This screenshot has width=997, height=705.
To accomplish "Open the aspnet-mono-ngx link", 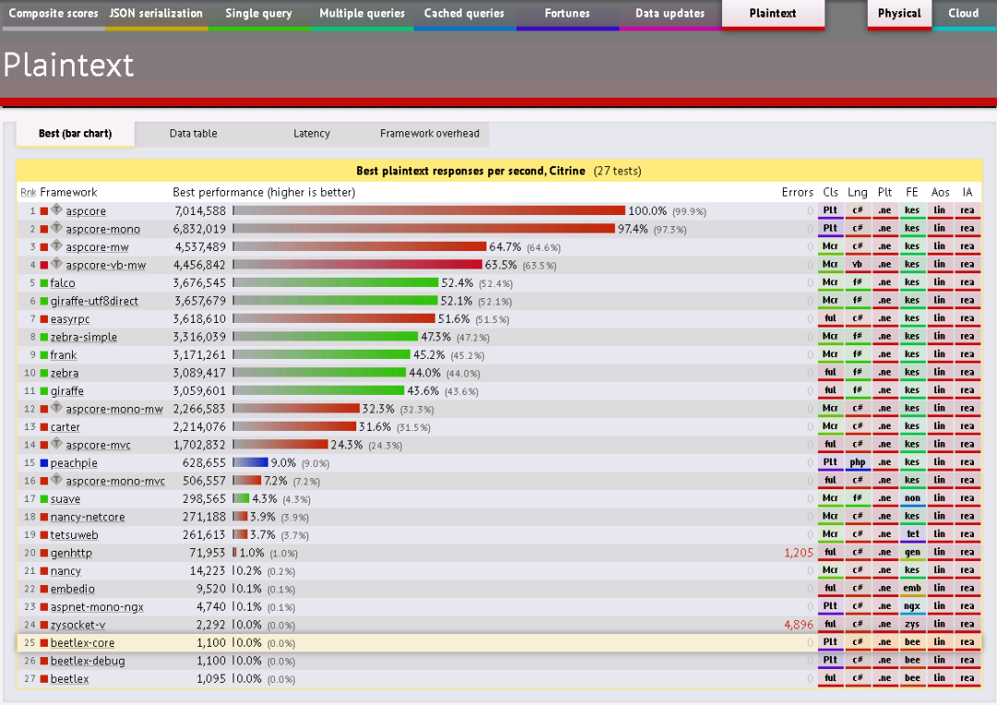I will click(97, 607).
